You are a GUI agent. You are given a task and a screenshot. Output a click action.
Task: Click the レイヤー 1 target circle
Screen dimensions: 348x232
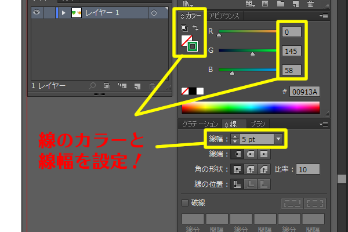[x=153, y=13]
